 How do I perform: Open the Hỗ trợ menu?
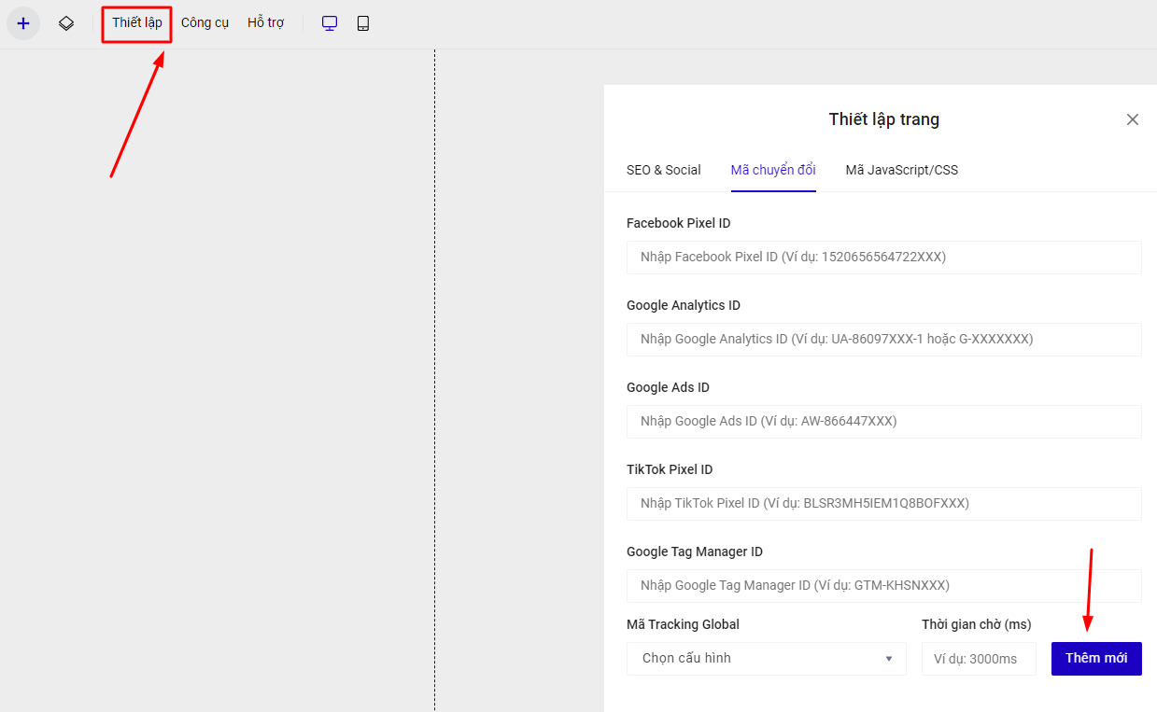pyautogui.click(x=265, y=23)
